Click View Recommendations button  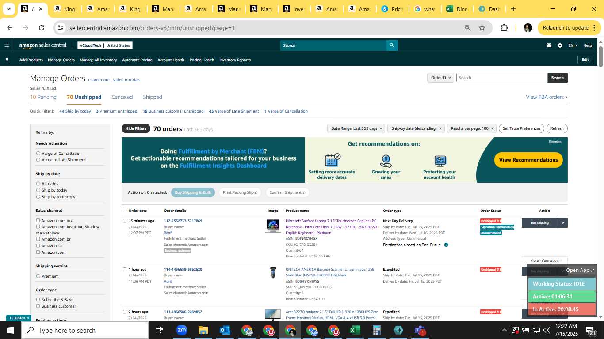tap(528, 160)
